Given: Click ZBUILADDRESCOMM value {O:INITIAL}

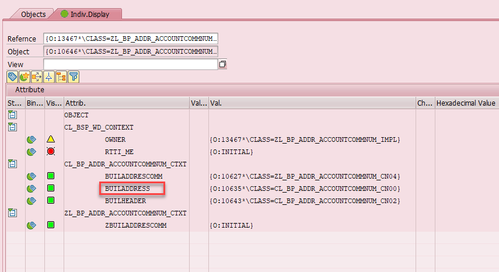Looking at the screenshot, I should tap(231, 225).
